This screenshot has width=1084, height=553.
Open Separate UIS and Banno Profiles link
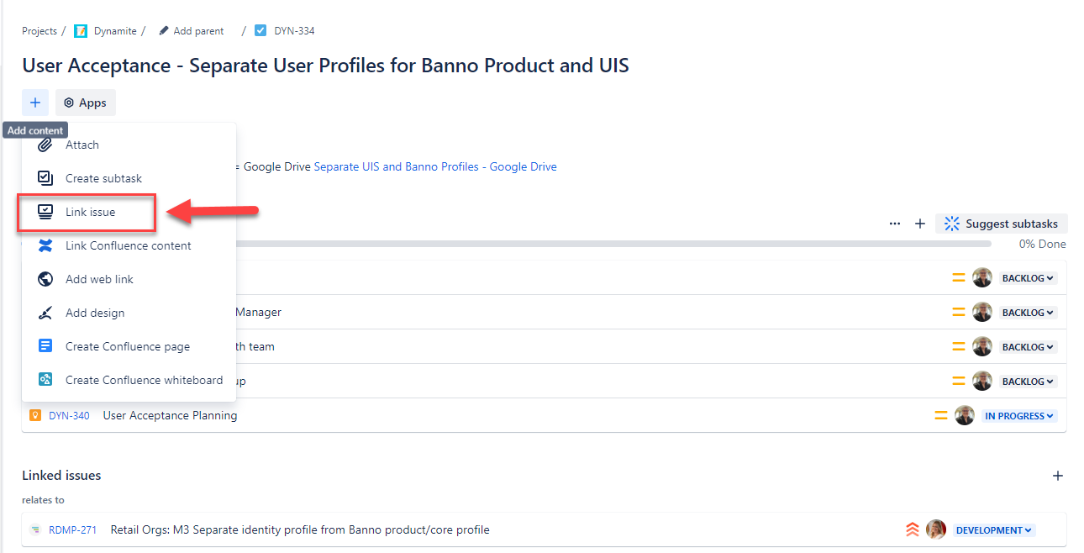pyautogui.click(x=434, y=166)
